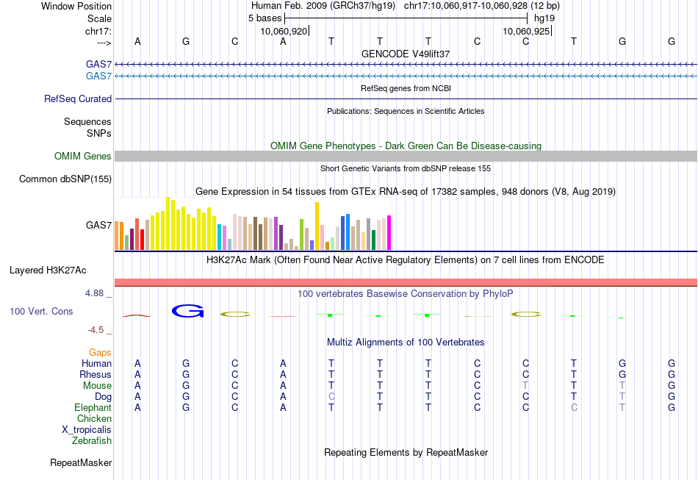Click the -4.5 PhyloP lower scale value

(x=96, y=329)
